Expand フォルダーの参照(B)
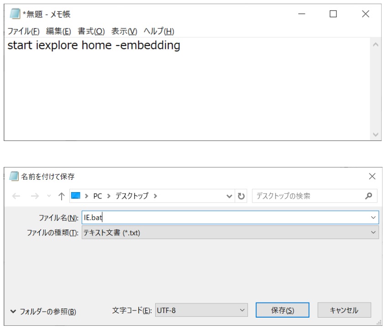 pyautogui.click(x=43, y=312)
